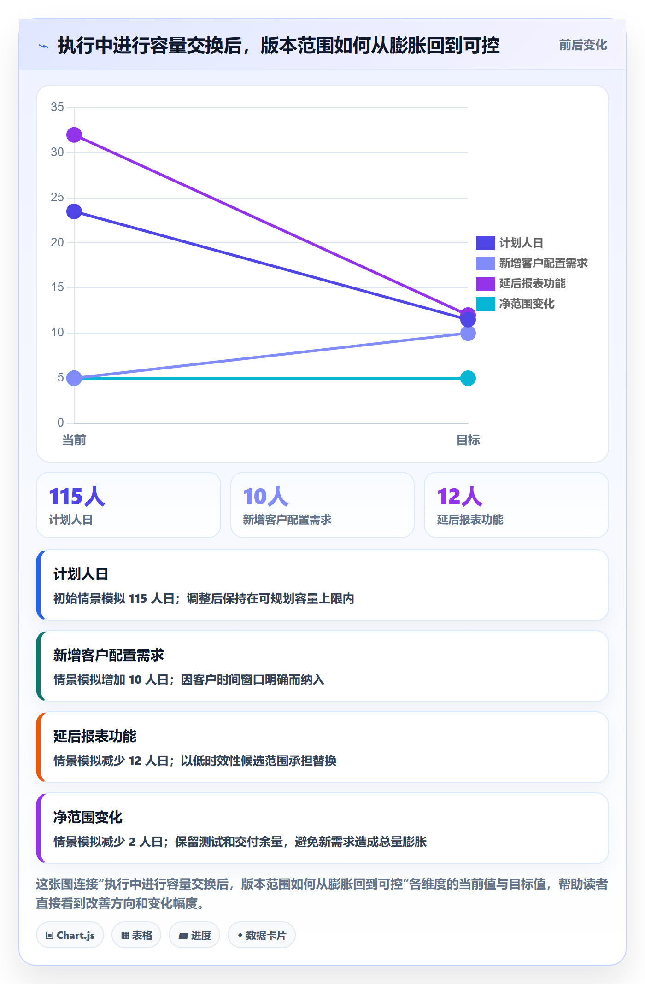645x984 pixels.
Task: Click the 目标 x-axis label
Action: click(x=468, y=440)
